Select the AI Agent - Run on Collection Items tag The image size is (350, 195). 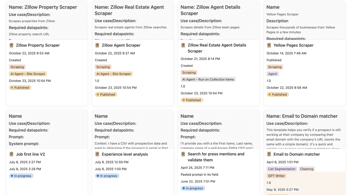pos(208,79)
